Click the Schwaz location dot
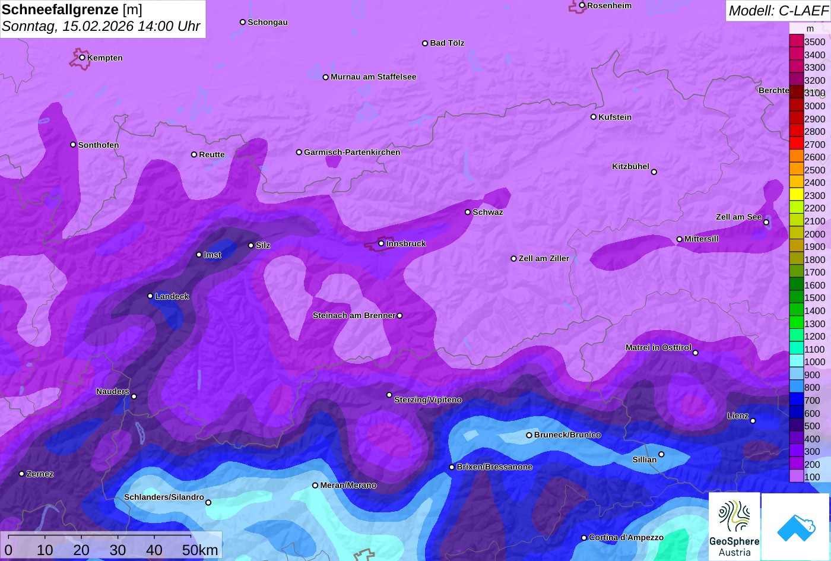Image resolution: width=831 pixels, height=561 pixels. [x=468, y=212]
